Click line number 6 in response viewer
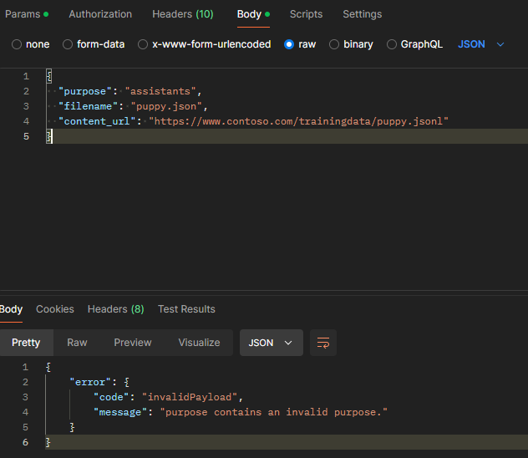 coord(25,442)
